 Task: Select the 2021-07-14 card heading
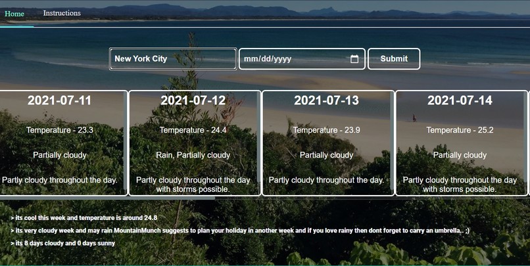460,100
